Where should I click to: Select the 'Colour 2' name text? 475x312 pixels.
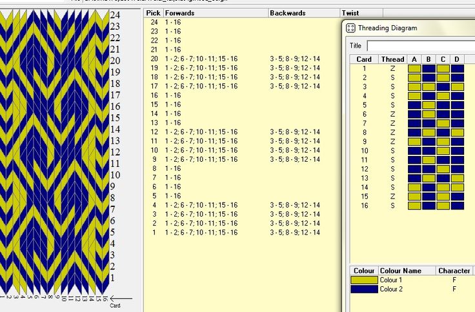391,289
